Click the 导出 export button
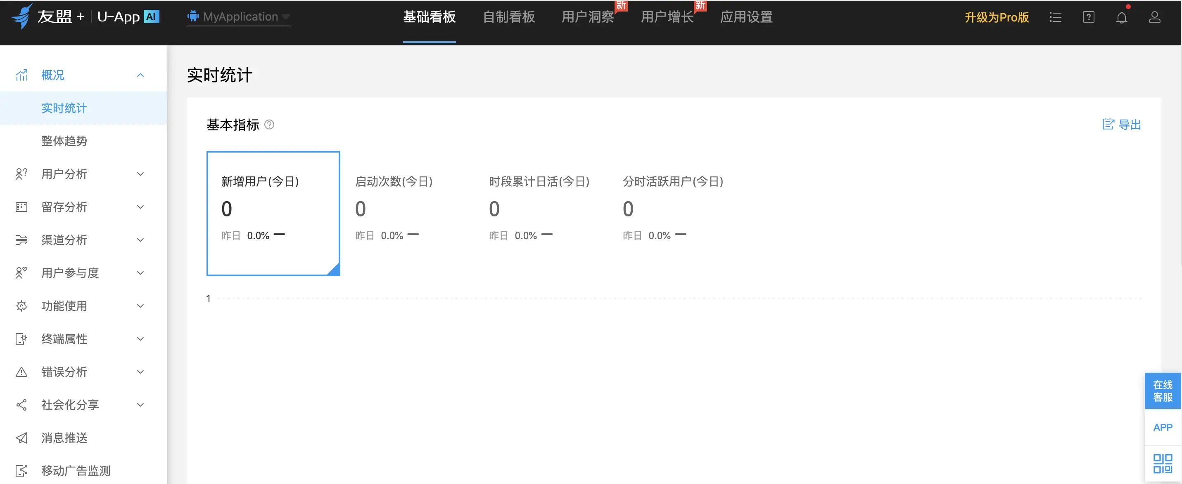The height and width of the screenshot is (484, 1182). click(x=1121, y=125)
